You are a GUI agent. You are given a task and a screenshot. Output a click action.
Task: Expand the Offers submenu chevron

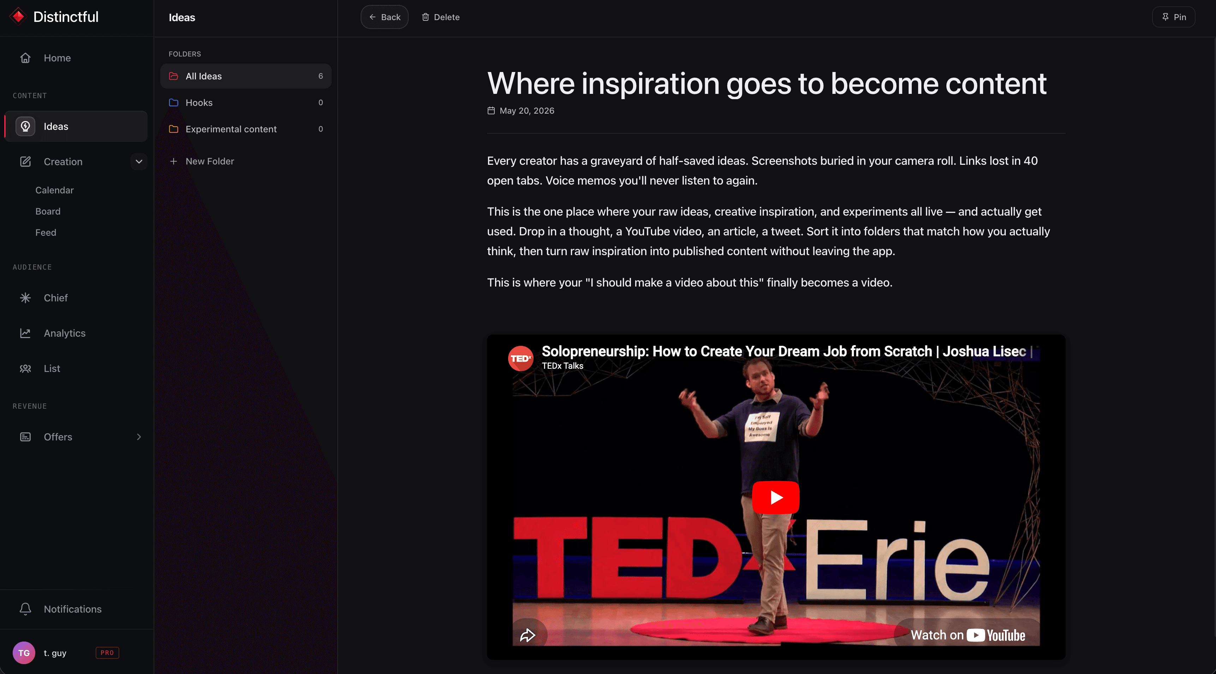pos(139,437)
